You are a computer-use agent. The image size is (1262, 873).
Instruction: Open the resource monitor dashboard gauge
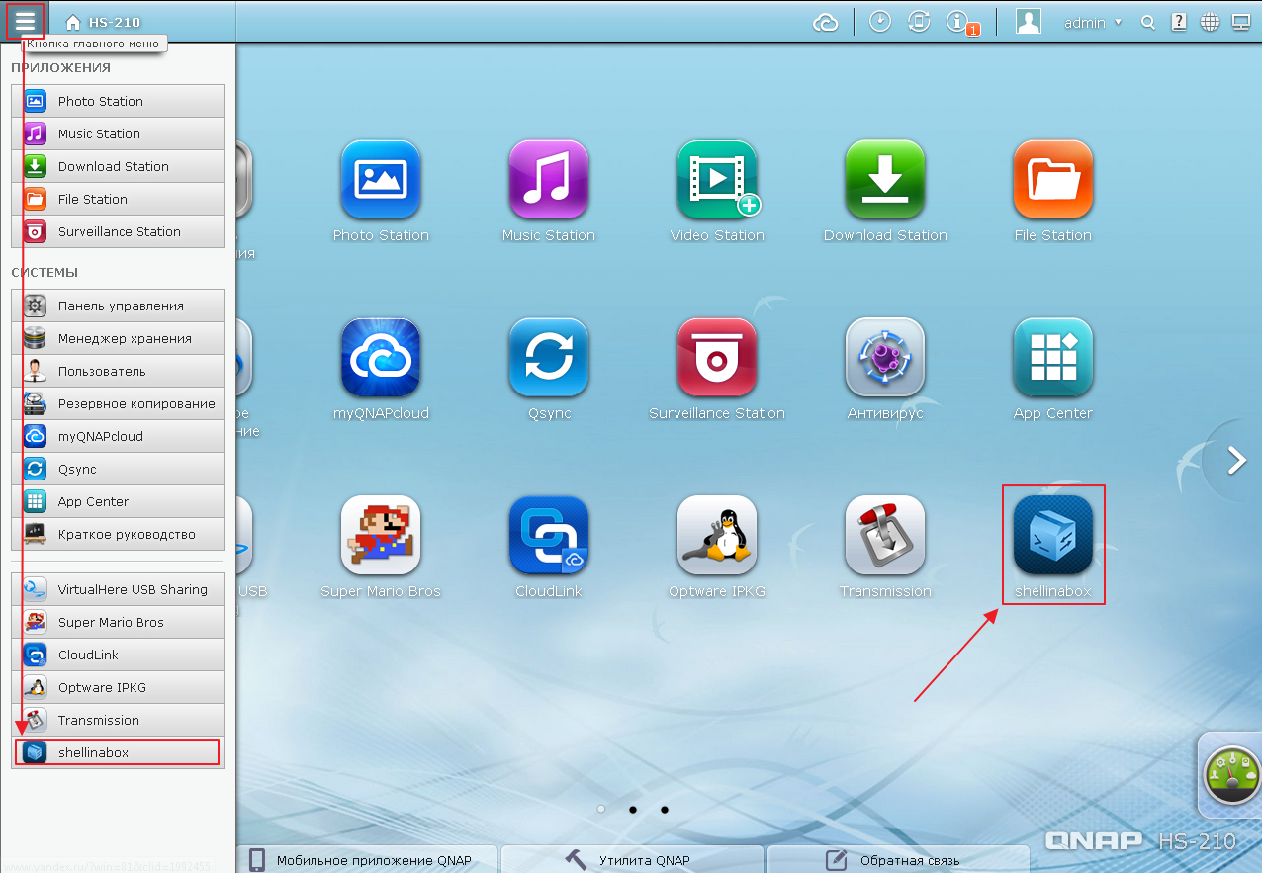click(x=1231, y=776)
